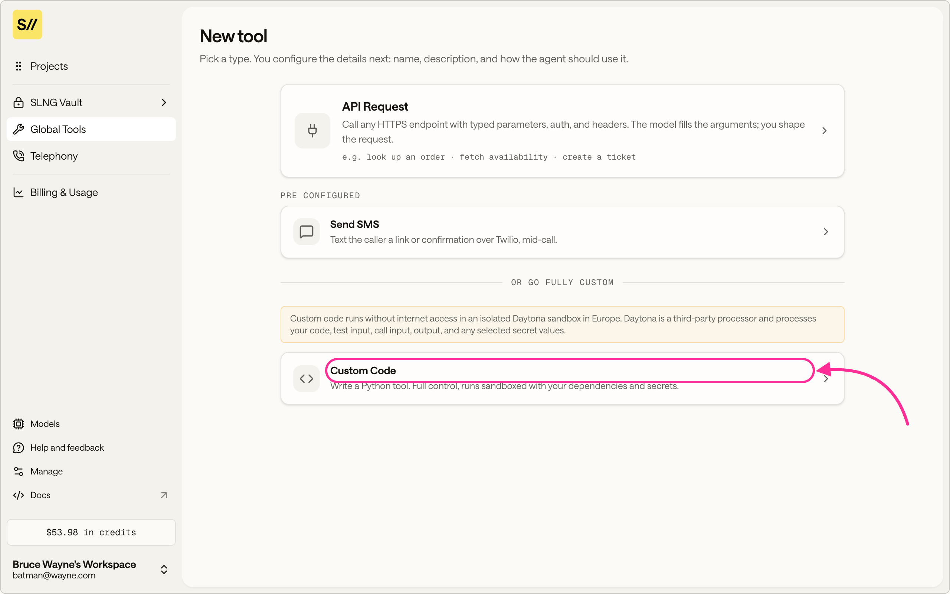Click the SLNG Vault lock icon
This screenshot has height=594, width=950.
click(x=19, y=102)
